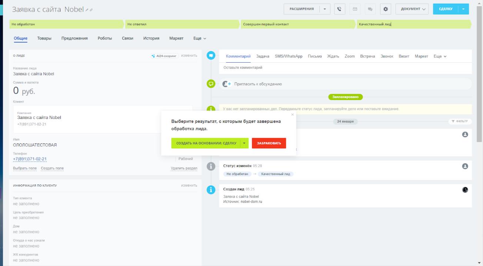483x266 pixels.
Task: Expand arrow next to Создать на основании: Сделку
Action: click(244, 143)
